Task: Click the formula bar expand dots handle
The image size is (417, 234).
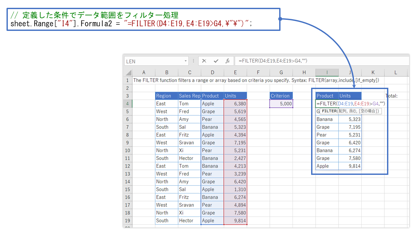Action: [194, 61]
